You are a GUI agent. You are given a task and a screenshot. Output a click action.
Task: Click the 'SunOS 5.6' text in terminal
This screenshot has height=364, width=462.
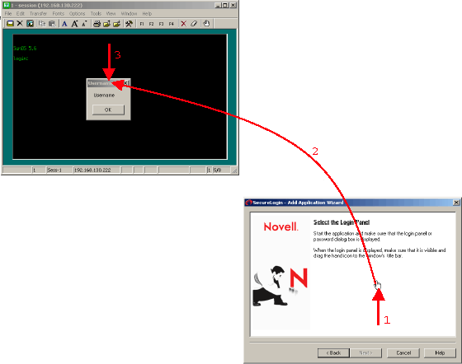25,49
